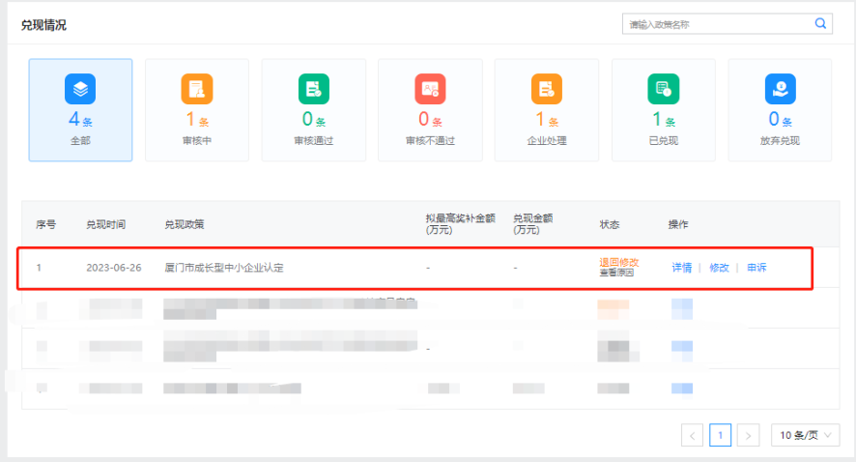Click 序号 column header
856x462 pixels.
[45, 224]
